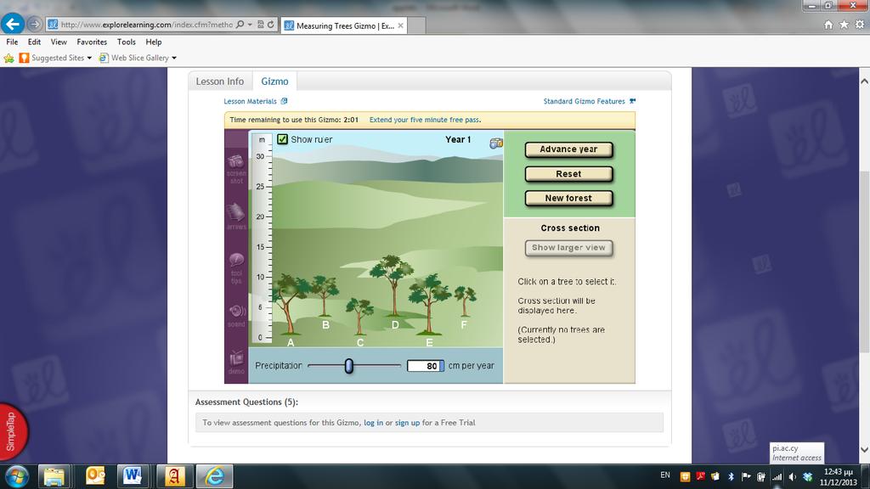The height and width of the screenshot is (489, 870).
Task: Open the Help menu
Action: 154,42
